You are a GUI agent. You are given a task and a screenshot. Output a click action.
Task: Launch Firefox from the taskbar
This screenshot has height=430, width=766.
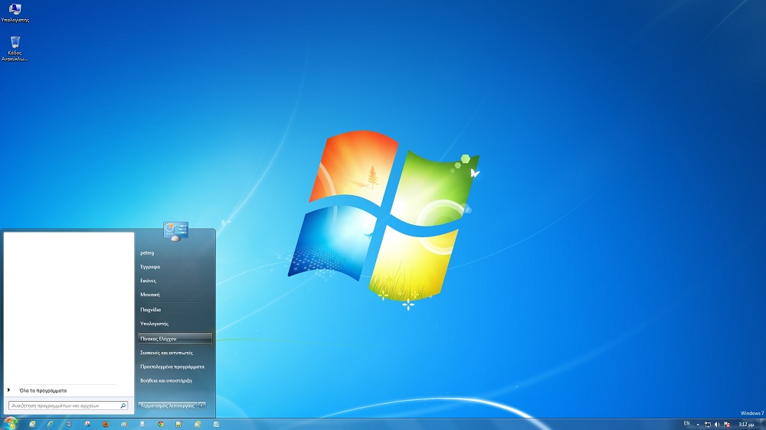(x=106, y=424)
